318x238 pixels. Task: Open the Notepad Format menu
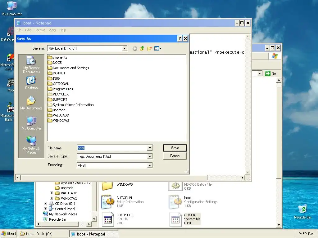tap(40, 30)
